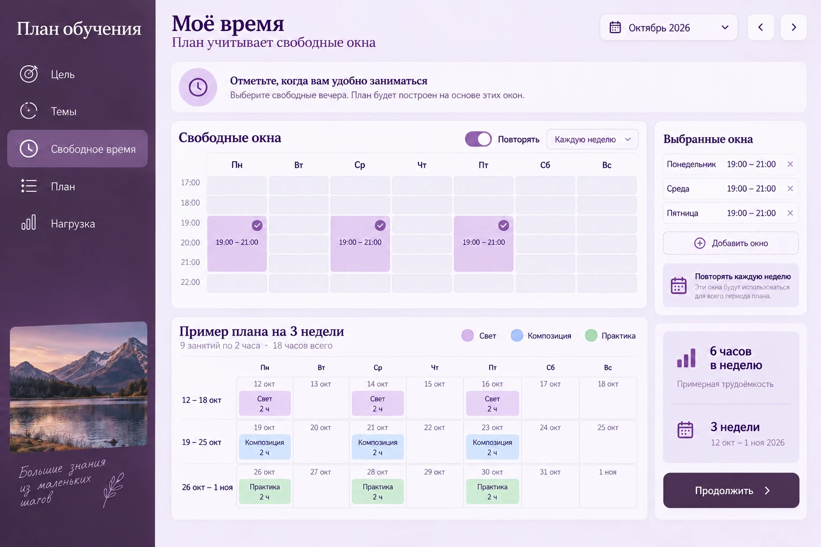Click the calendar icon in month selector
Viewport: 821px width, 547px height.
click(615, 27)
